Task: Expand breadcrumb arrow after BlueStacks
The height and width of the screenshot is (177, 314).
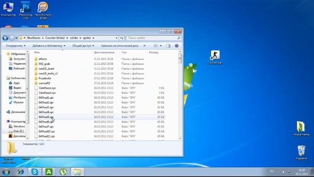Action: click(x=43, y=38)
